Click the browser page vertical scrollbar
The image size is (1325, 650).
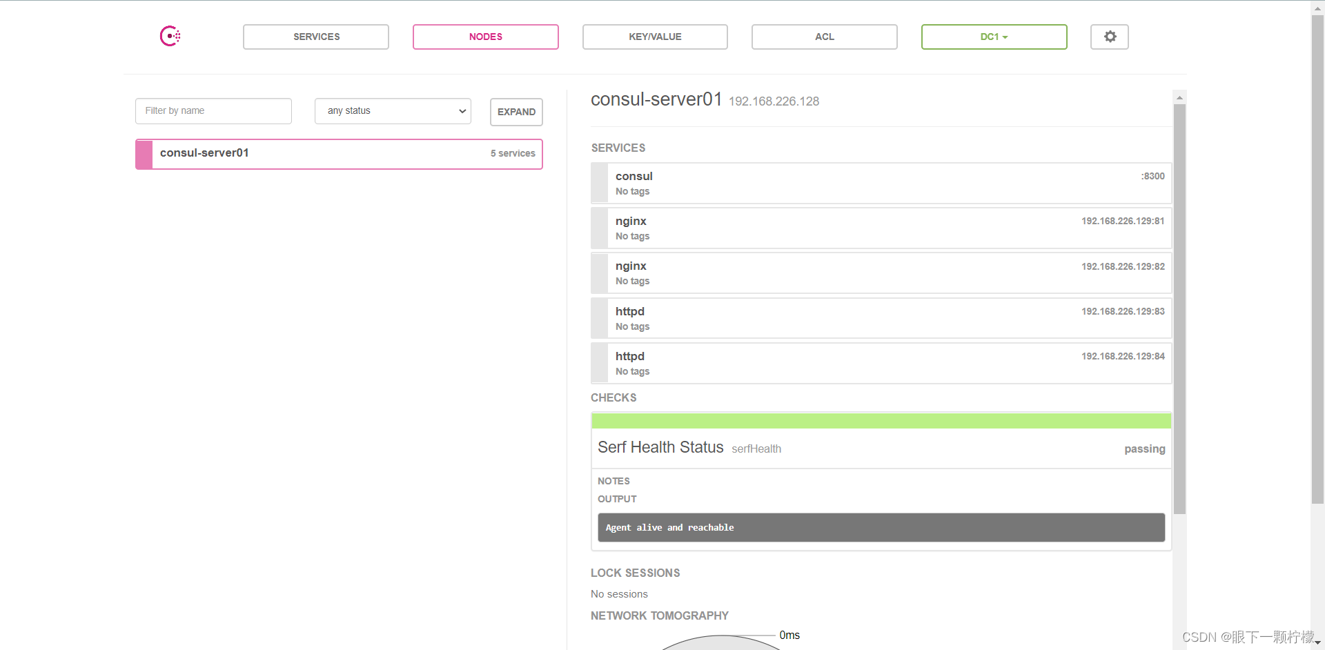click(1317, 259)
